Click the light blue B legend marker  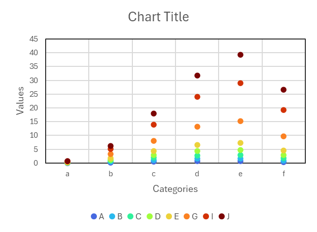point(112,216)
